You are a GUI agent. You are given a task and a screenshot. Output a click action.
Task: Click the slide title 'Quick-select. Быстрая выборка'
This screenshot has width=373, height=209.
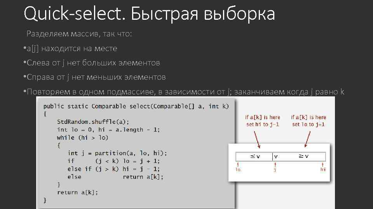coord(149,14)
